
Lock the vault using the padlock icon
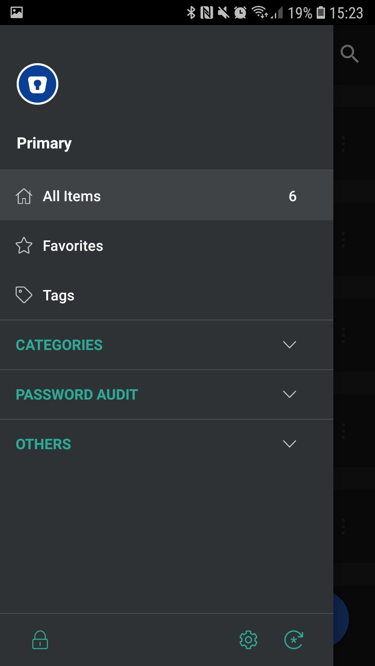click(39, 640)
